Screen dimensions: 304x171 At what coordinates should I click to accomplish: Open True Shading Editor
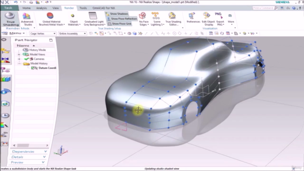tap(173, 19)
